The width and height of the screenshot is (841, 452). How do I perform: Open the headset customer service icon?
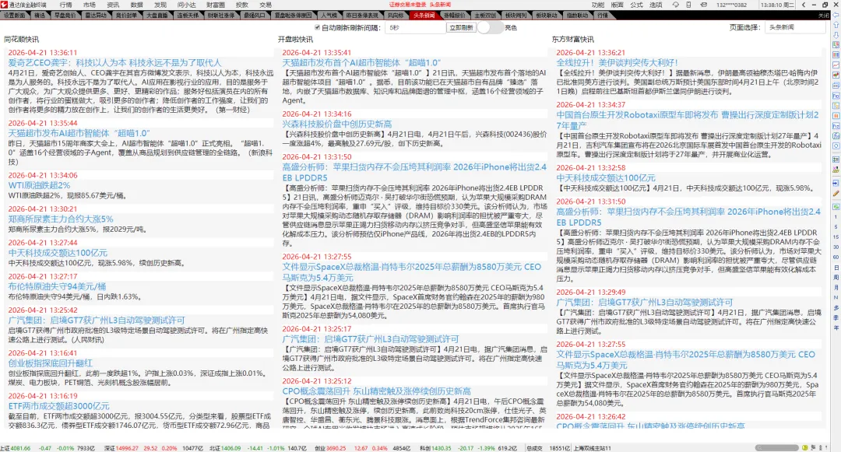click(x=676, y=5)
